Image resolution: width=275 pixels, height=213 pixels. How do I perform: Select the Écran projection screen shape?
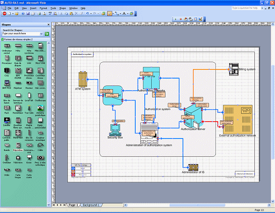coord(29,159)
